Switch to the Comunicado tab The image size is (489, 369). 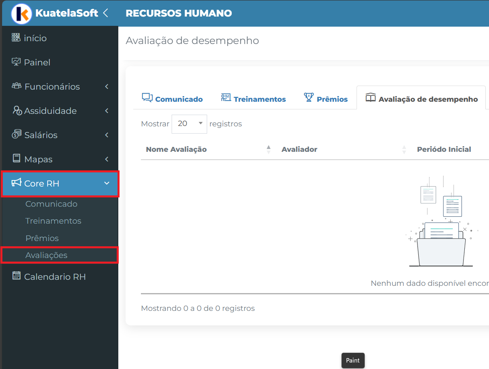point(172,99)
